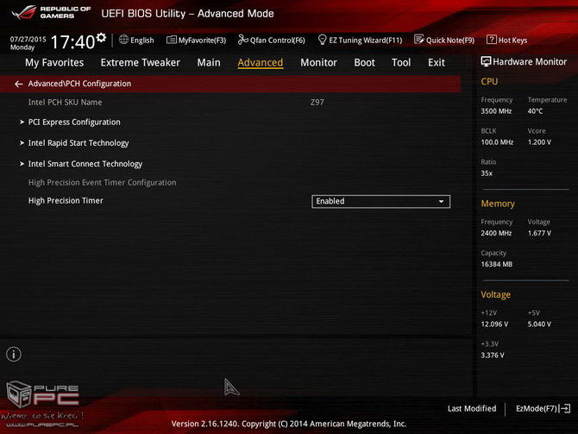
Task: Click the +3.3V reading 3.376 V
Action: 493,355
